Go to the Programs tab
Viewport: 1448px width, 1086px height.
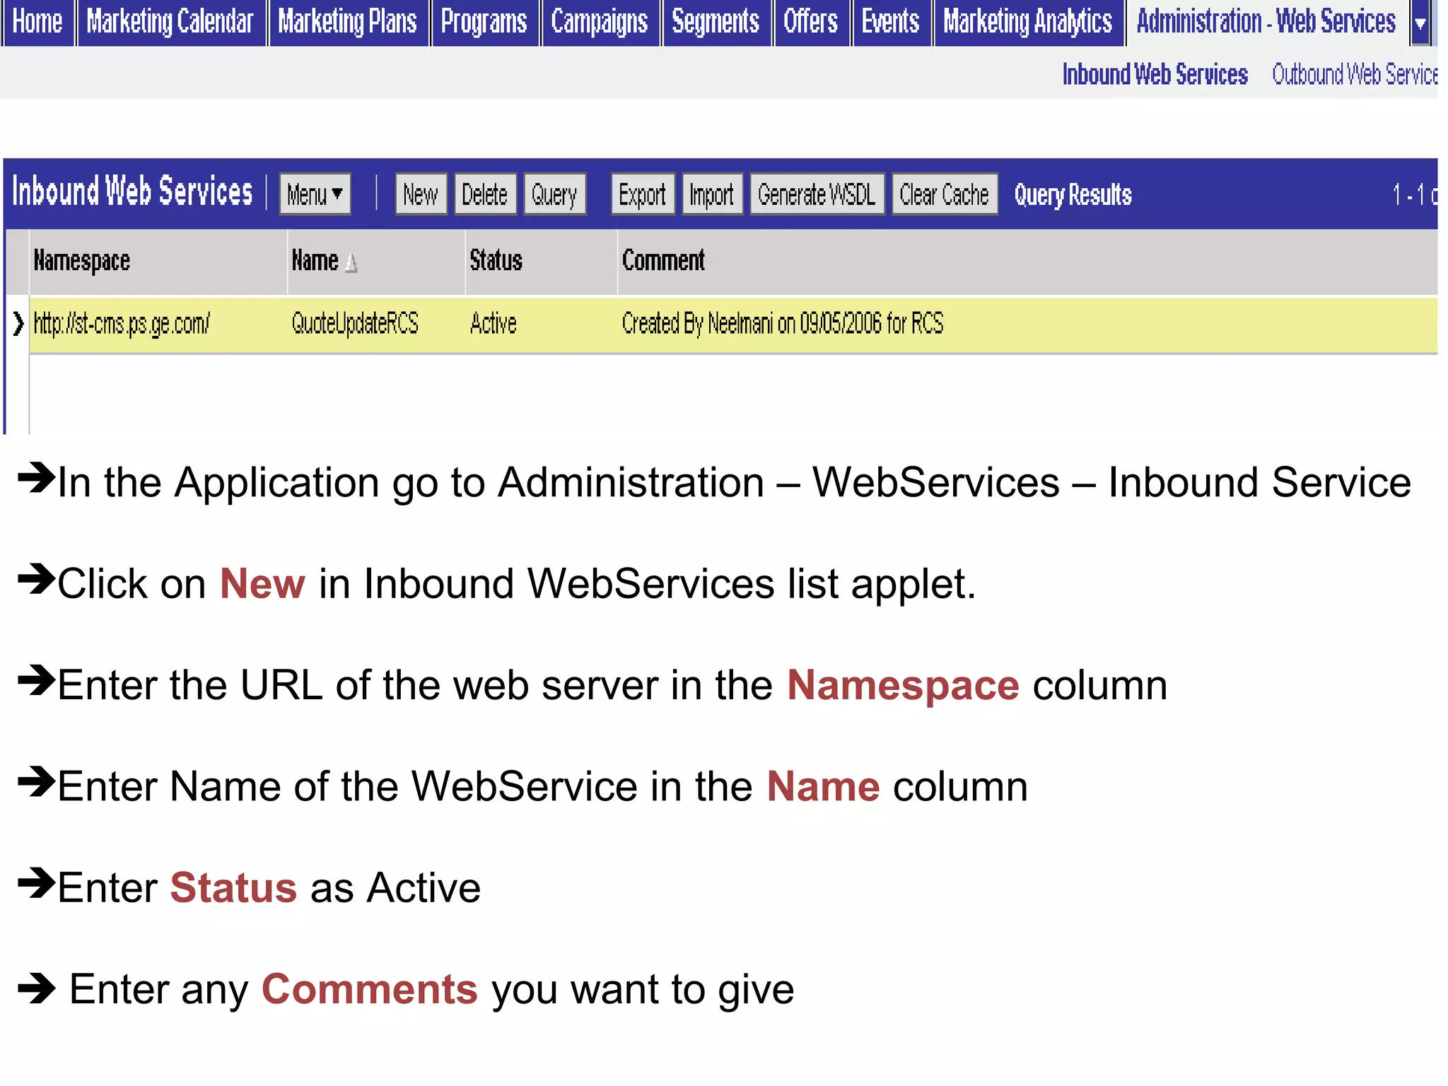(x=484, y=22)
